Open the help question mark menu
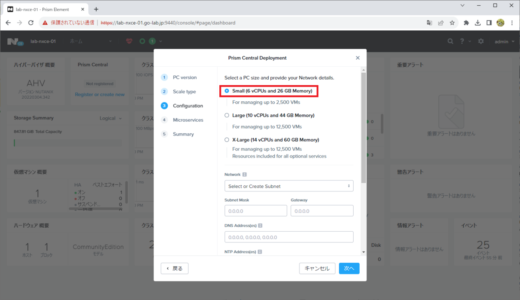The height and width of the screenshot is (300, 520). [465, 41]
